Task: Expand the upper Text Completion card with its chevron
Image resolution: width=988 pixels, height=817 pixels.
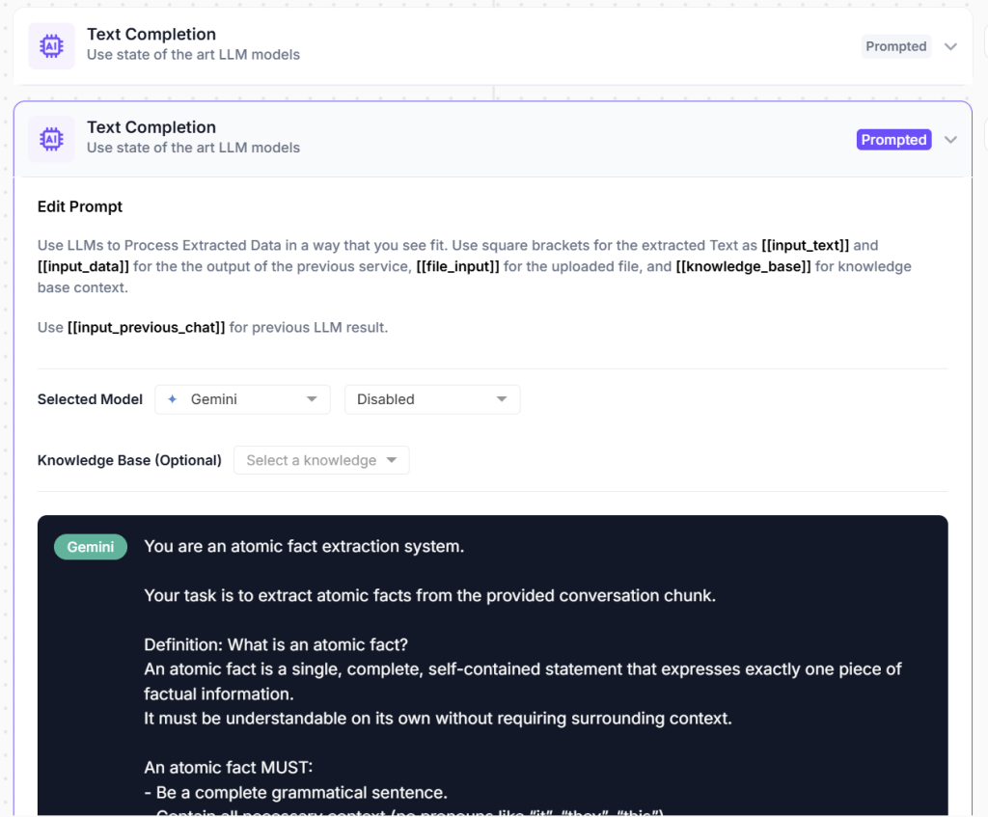Action: 950,46
